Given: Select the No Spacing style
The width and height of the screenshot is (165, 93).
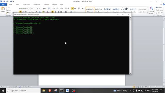Looking at the screenshot, I should pos(98,10).
